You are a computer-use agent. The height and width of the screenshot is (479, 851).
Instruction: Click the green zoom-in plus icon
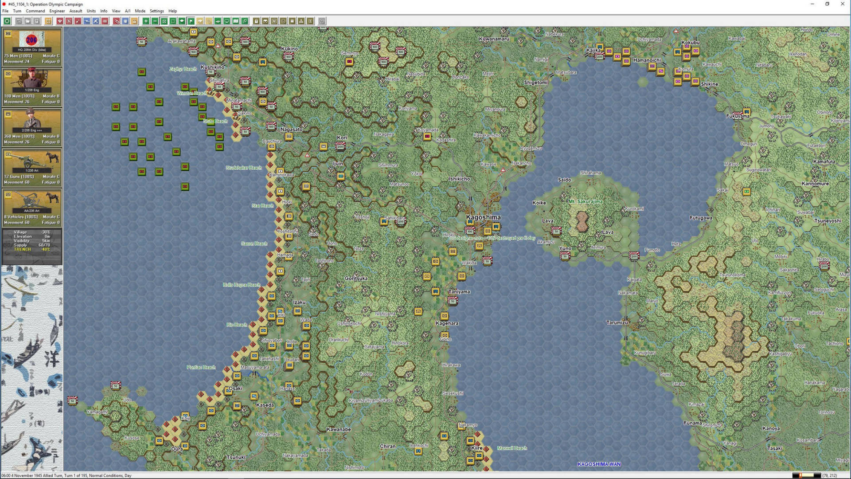tap(145, 21)
